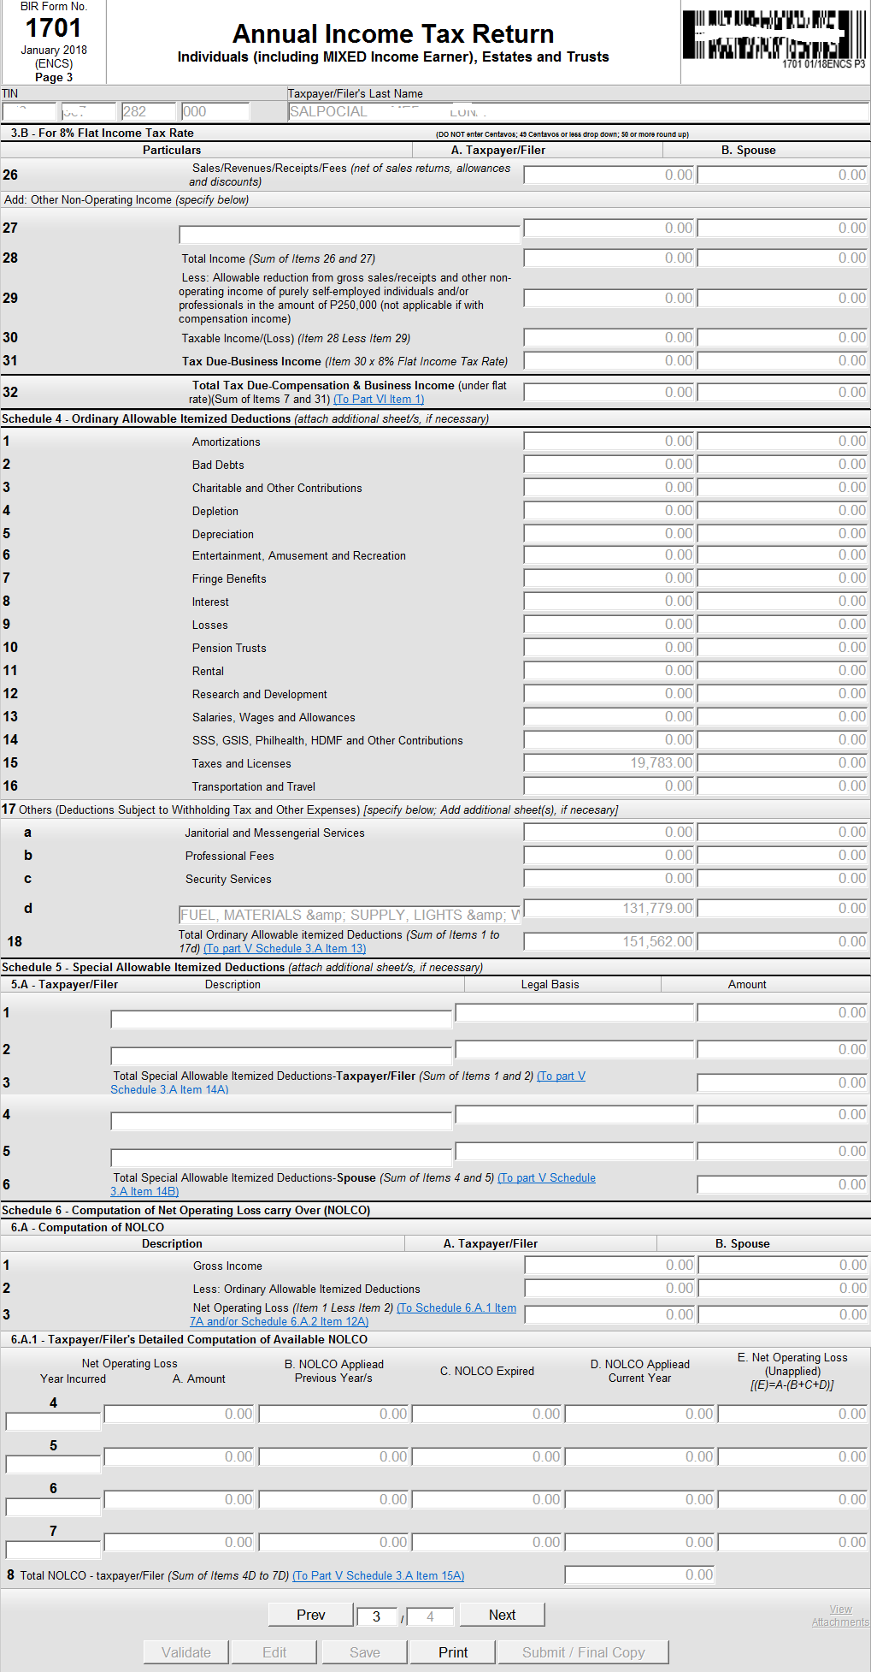Screen dimensions: 871x1672
Task: Click the Next page button
Action: [x=502, y=1615]
